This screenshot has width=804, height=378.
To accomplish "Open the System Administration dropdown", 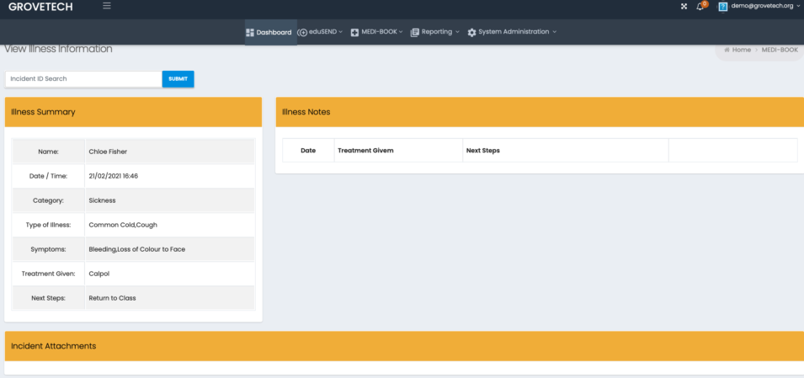I will pos(511,32).
